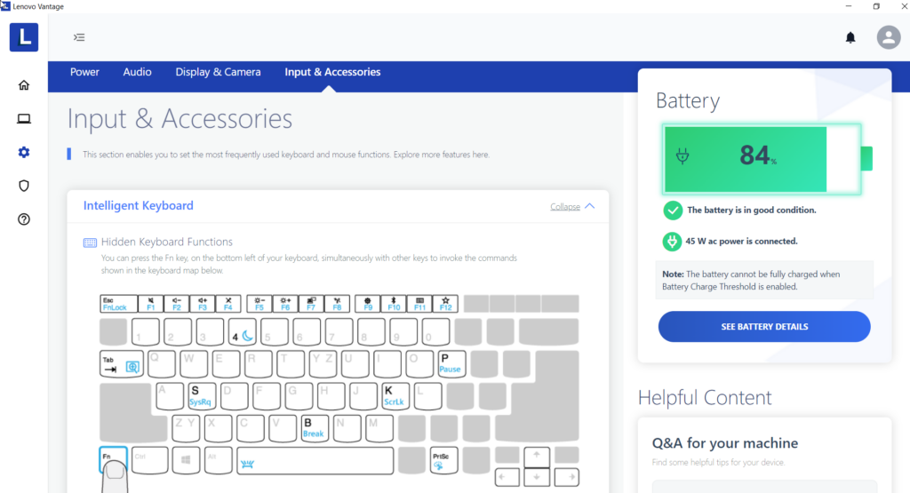Switch to the Audio tab
The height and width of the screenshot is (493, 910).
point(137,72)
